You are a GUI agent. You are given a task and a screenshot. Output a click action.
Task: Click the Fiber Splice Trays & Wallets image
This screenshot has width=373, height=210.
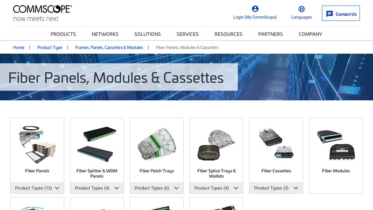point(216,145)
